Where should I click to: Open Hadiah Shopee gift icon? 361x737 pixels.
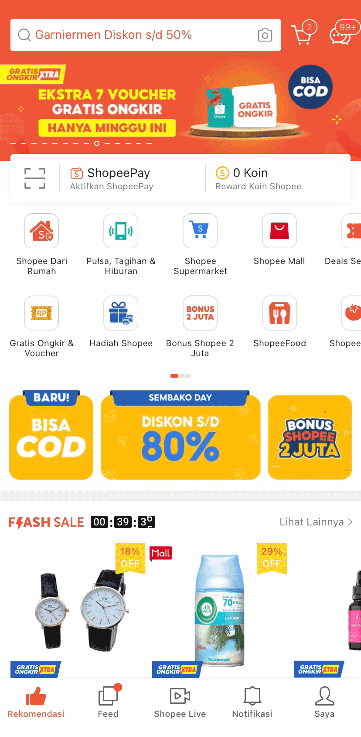(121, 313)
